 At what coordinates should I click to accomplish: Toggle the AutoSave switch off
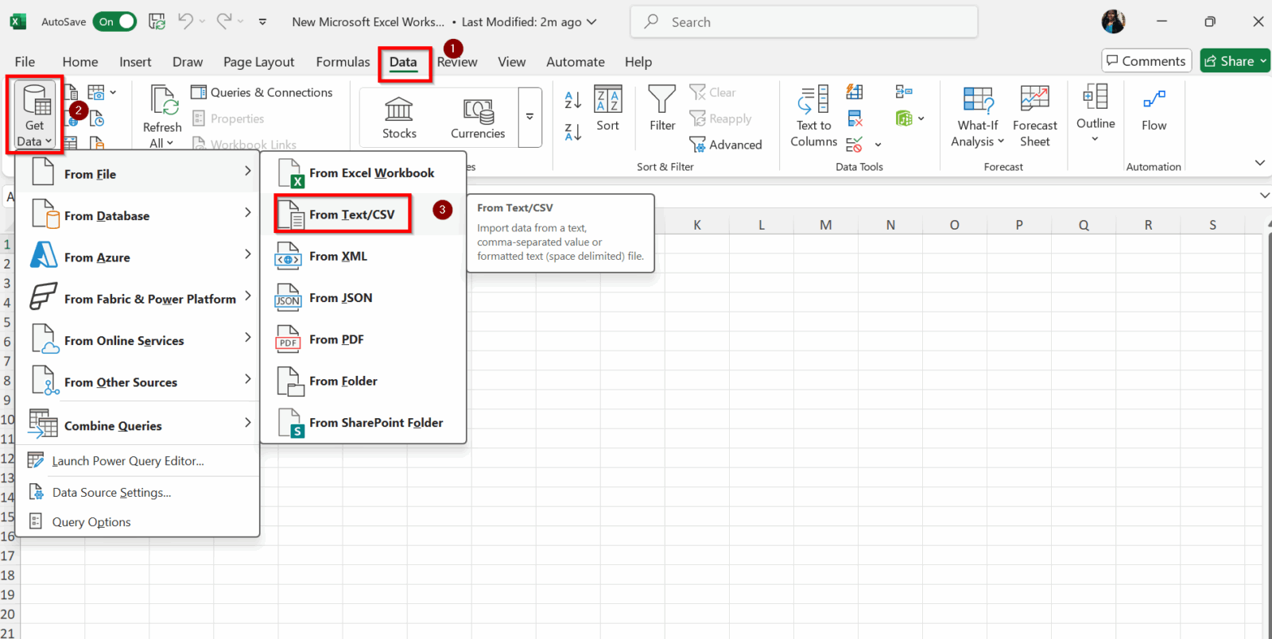116,22
